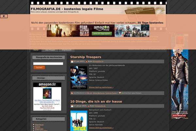Open the filmografia.de author link under 10 Dinge
This screenshot has width=196, height=131.
tap(100, 106)
